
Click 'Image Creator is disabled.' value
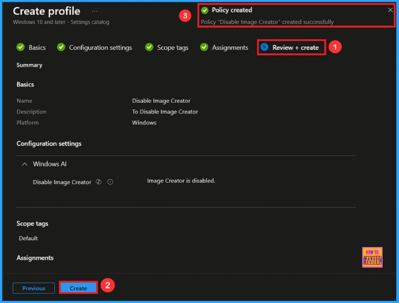point(181,181)
